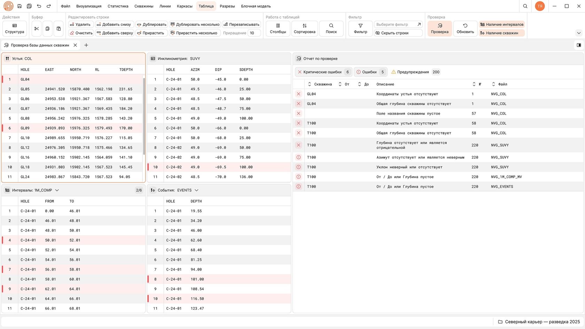Click the Paste buffer icon
585x329 pixels.
pos(58,29)
